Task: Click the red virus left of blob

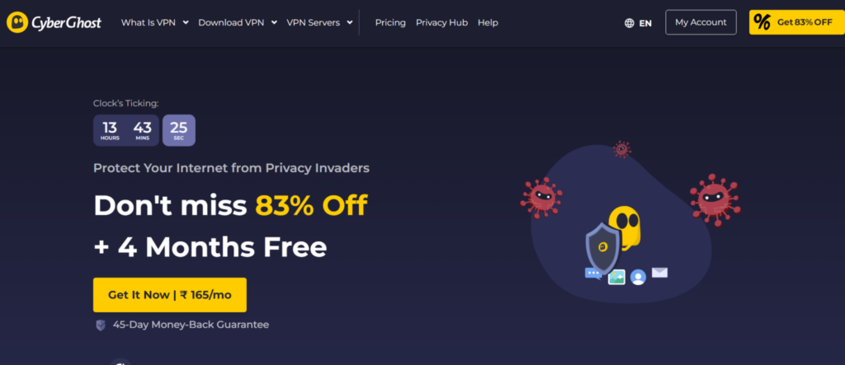Action: point(541,197)
